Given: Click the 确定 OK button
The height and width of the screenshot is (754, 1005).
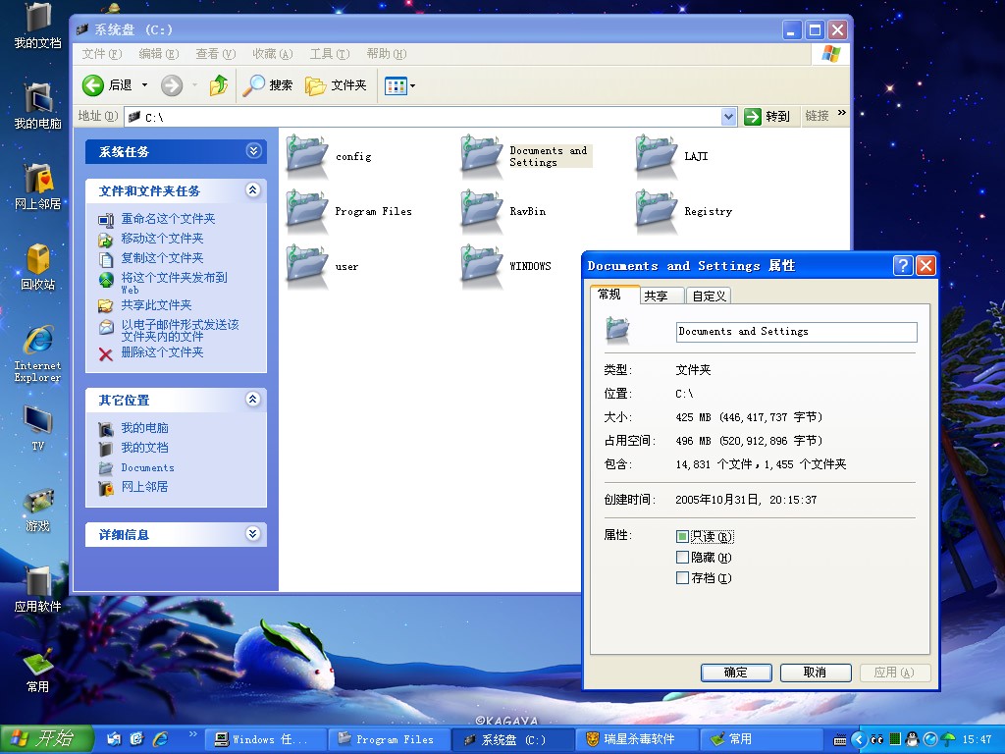Looking at the screenshot, I should point(736,673).
